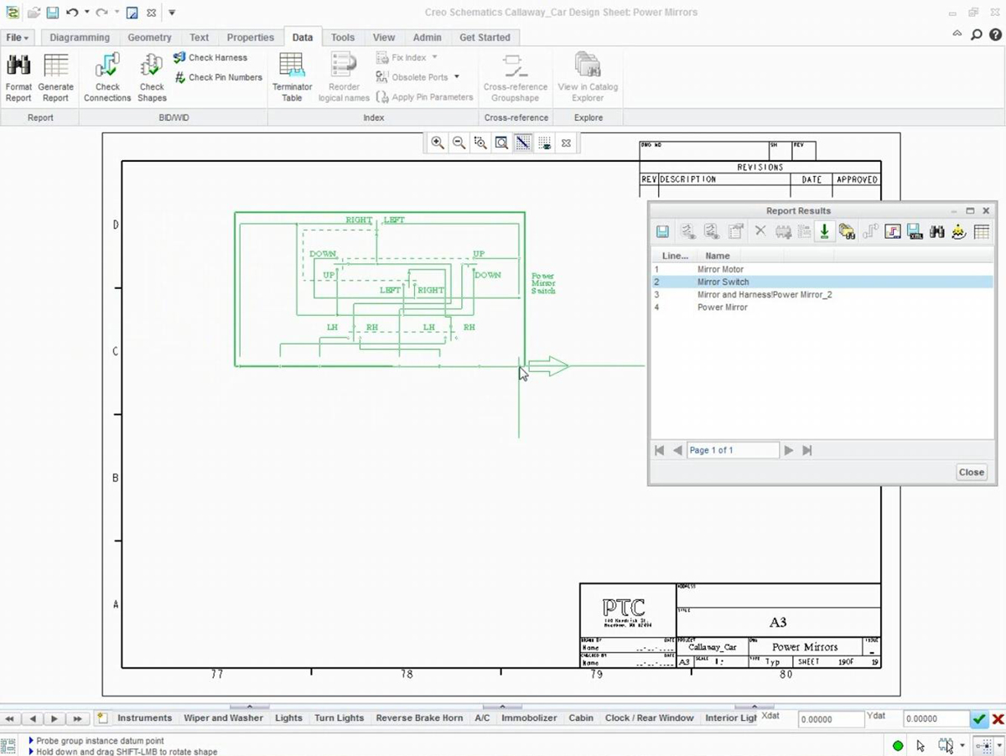Screen dimensions: 1006x756
Task: Open the Obsolete Ports dropdown arrow
Action: [457, 76]
